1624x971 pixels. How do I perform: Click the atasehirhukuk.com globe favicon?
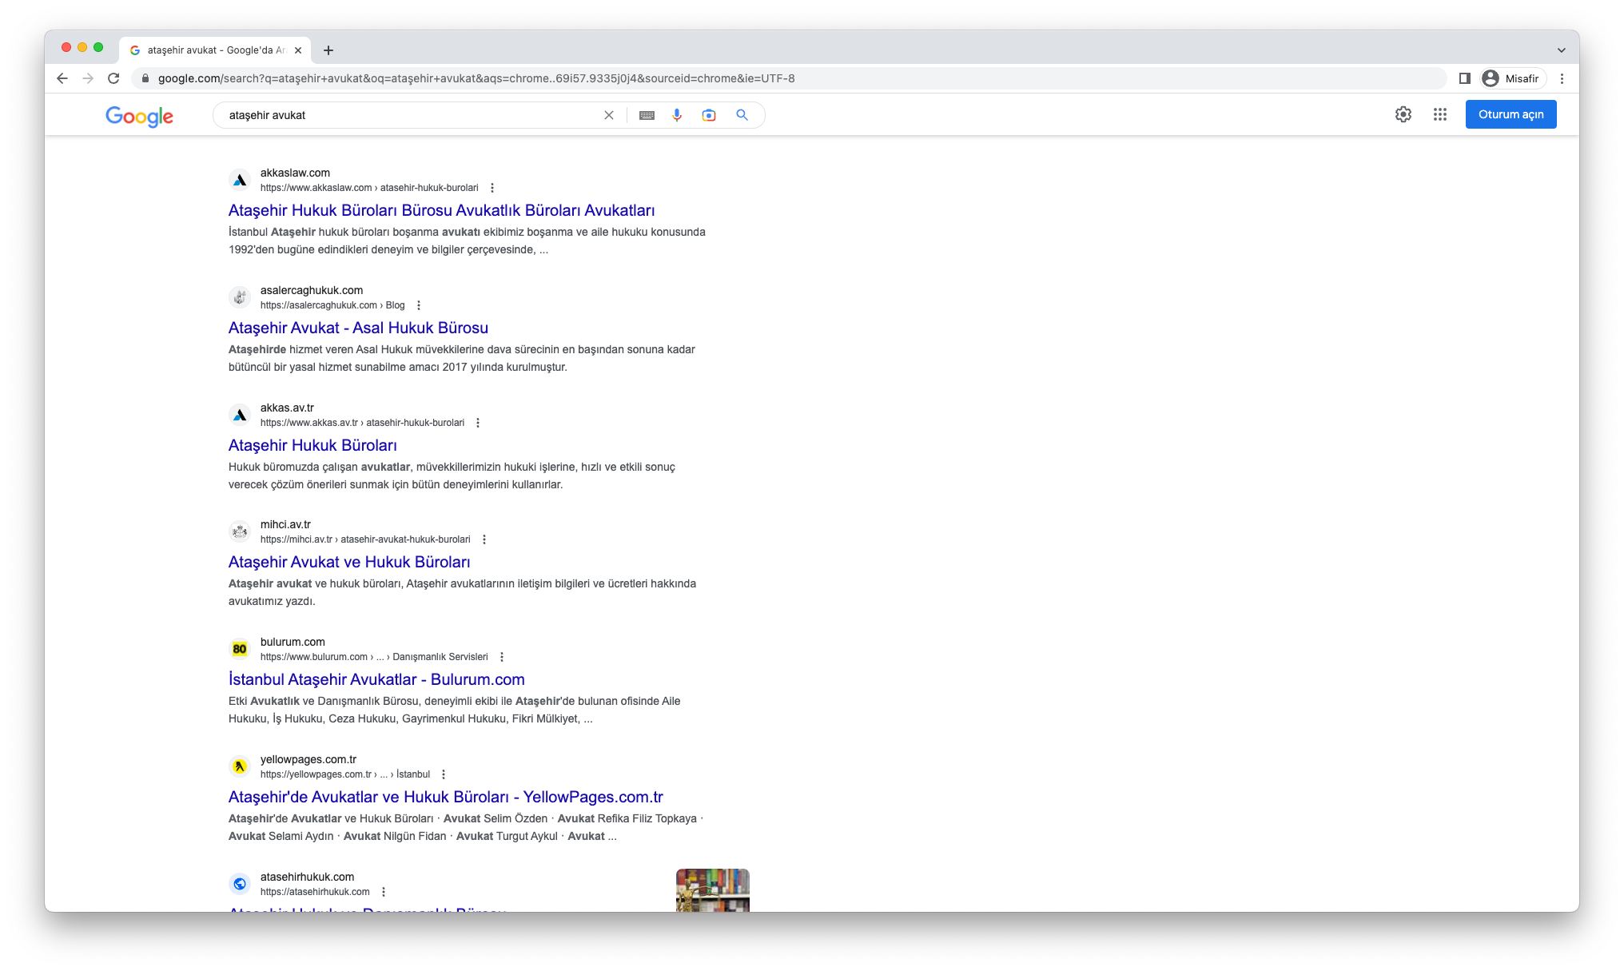click(x=240, y=884)
